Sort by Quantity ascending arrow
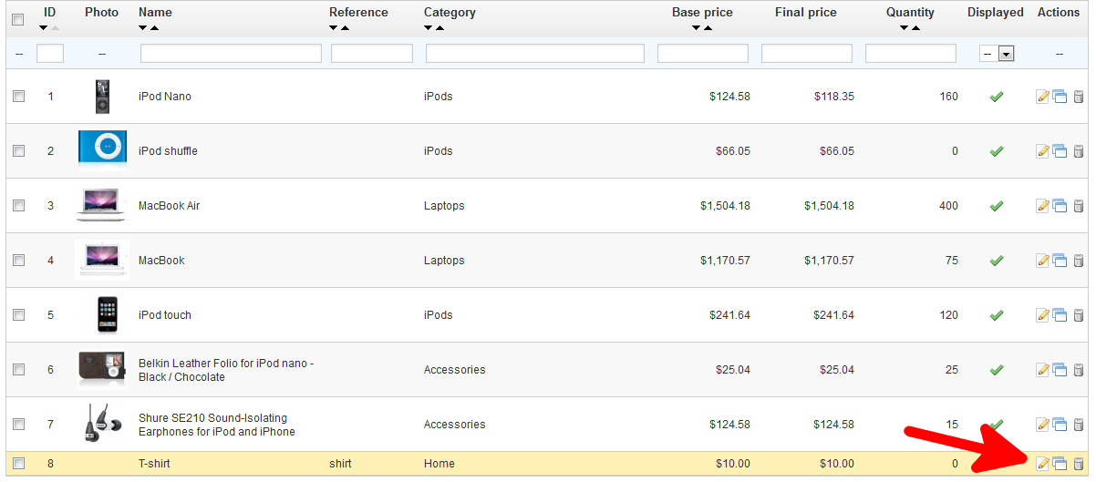This screenshot has height=482, width=1096. [915, 28]
